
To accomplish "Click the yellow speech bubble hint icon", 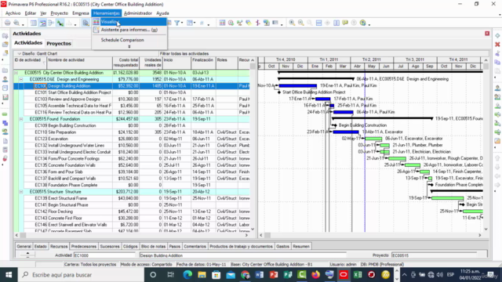I will point(345,23).
